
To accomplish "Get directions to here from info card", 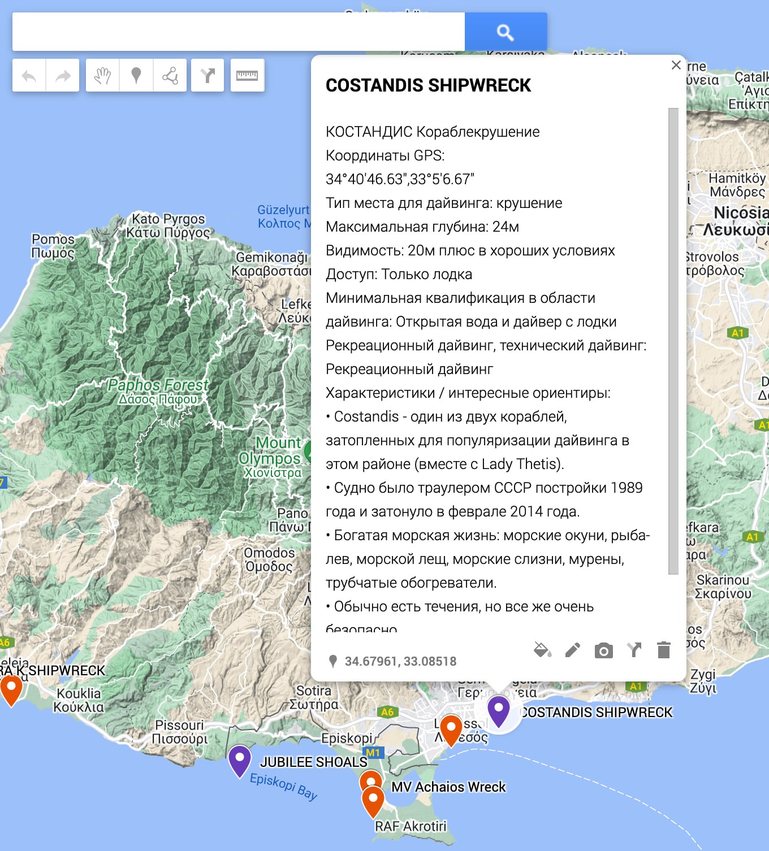I will pos(634,650).
